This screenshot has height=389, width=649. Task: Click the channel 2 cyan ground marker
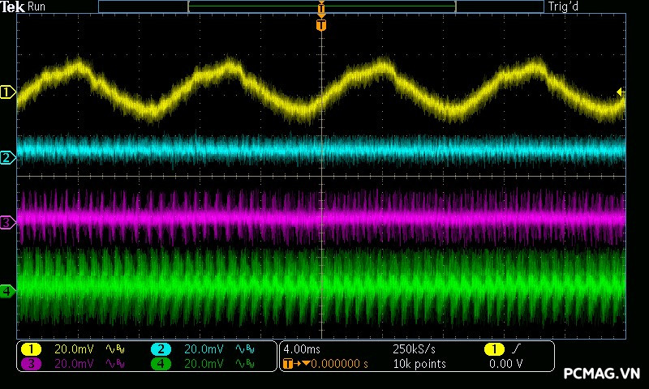click(x=7, y=157)
